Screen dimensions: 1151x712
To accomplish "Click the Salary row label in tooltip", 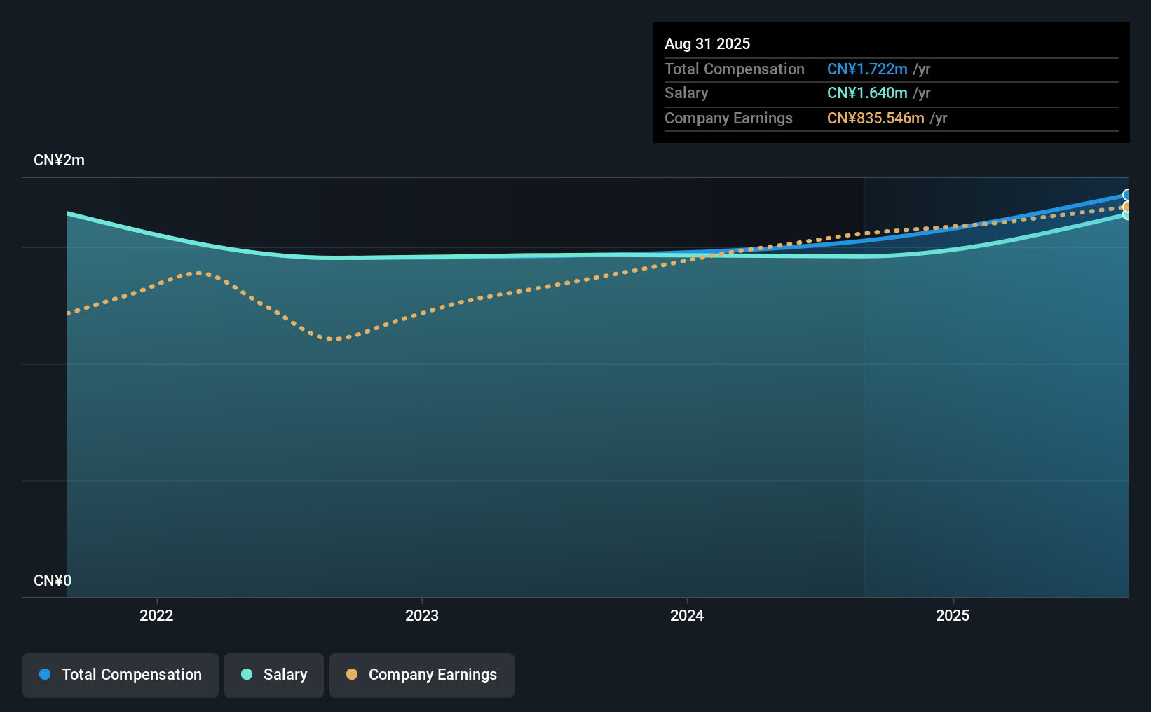I will [686, 93].
